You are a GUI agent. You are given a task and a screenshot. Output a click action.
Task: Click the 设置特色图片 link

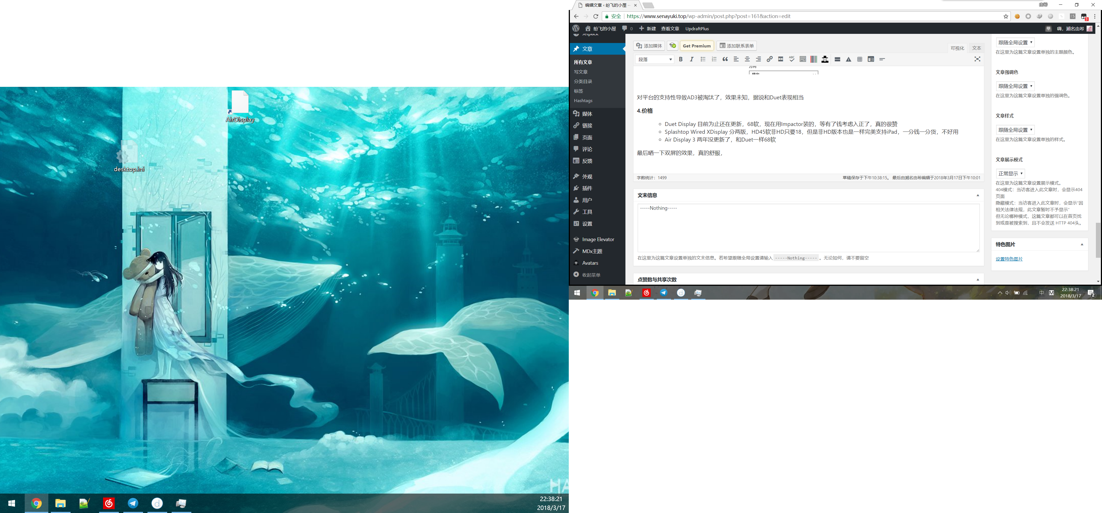[1009, 259]
